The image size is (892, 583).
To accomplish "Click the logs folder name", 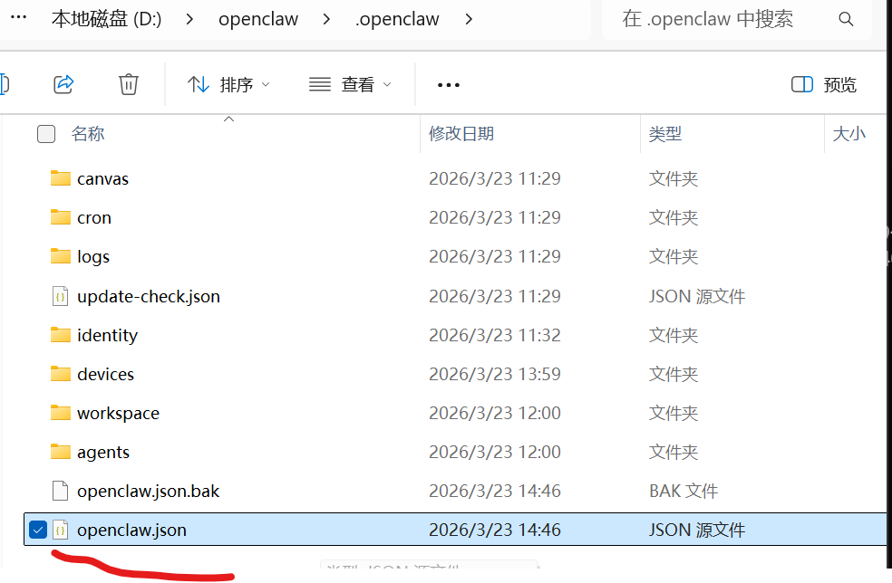I will pos(93,257).
